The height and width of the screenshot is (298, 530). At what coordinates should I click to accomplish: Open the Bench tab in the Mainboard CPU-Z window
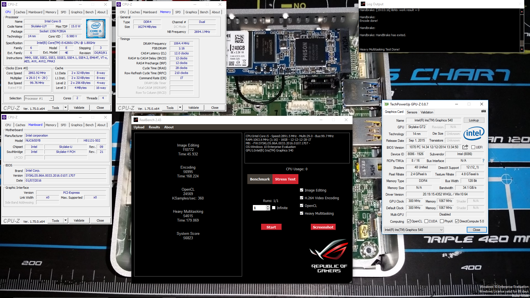point(89,125)
